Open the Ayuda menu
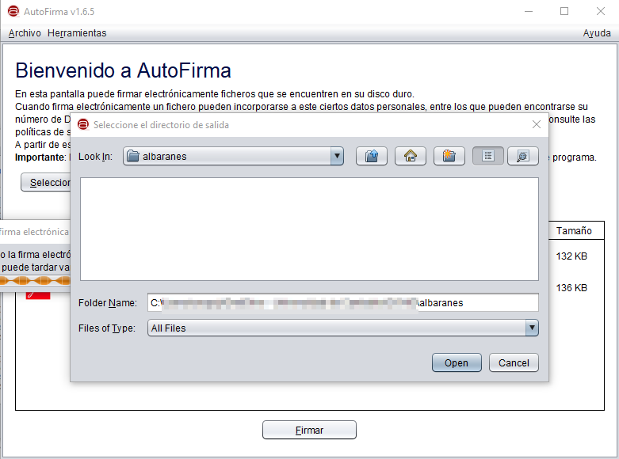This screenshot has width=619, height=459. point(597,32)
